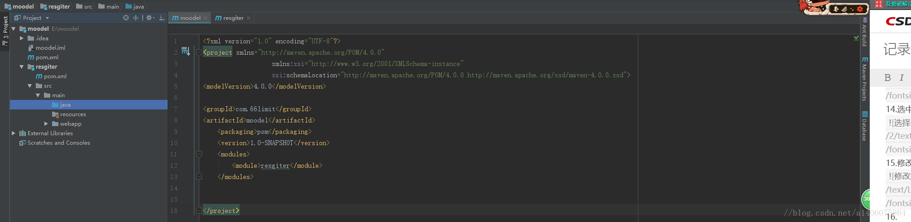Image resolution: width=911 pixels, height=222 pixels.
Task: Click the green inspection checkmark indicator
Action: point(856,38)
